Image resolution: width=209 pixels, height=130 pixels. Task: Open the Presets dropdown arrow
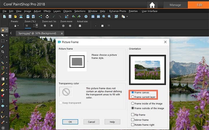click(18, 26)
